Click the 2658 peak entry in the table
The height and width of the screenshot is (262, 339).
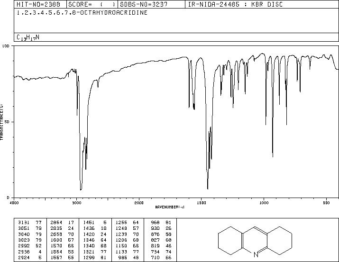point(62,234)
